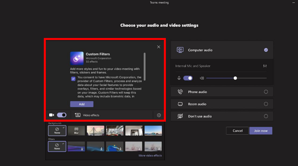Select Room audio radio button
Screen dimensions: 298x166
pyautogui.click(x=266, y=104)
